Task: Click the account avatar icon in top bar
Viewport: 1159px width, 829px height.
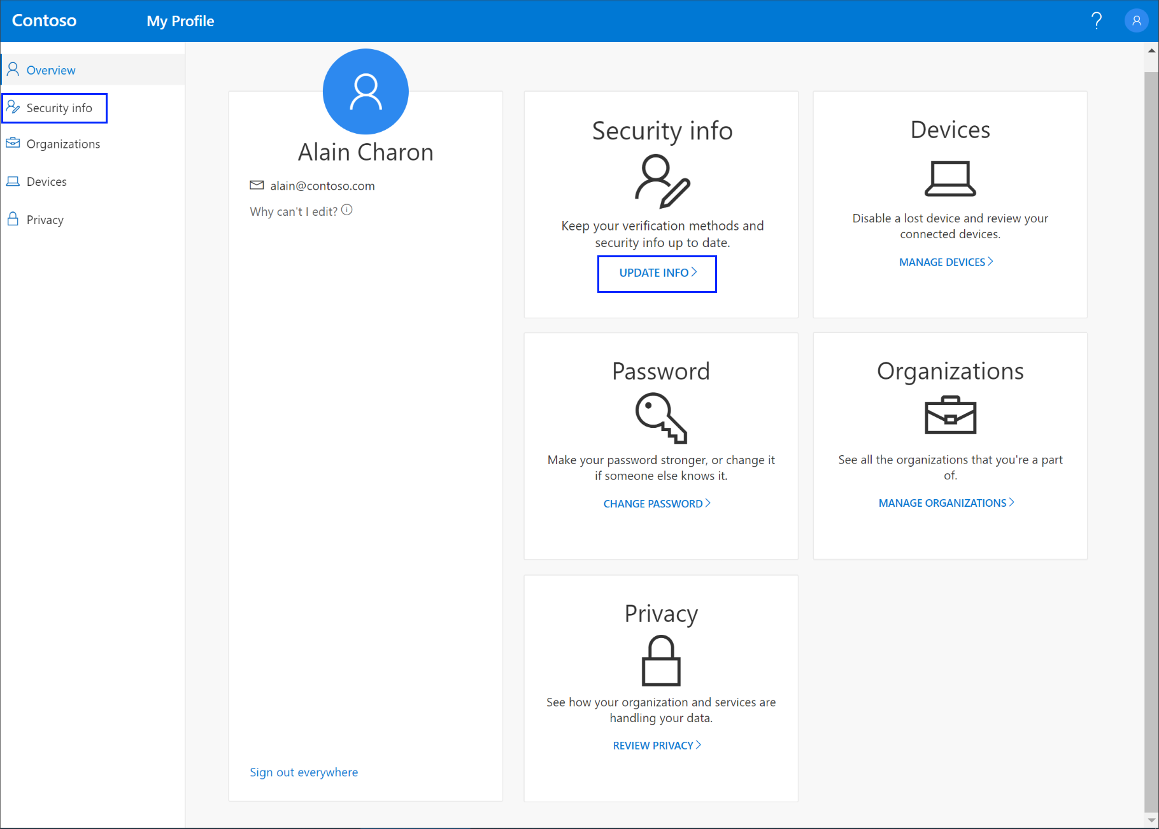Action: [x=1136, y=20]
